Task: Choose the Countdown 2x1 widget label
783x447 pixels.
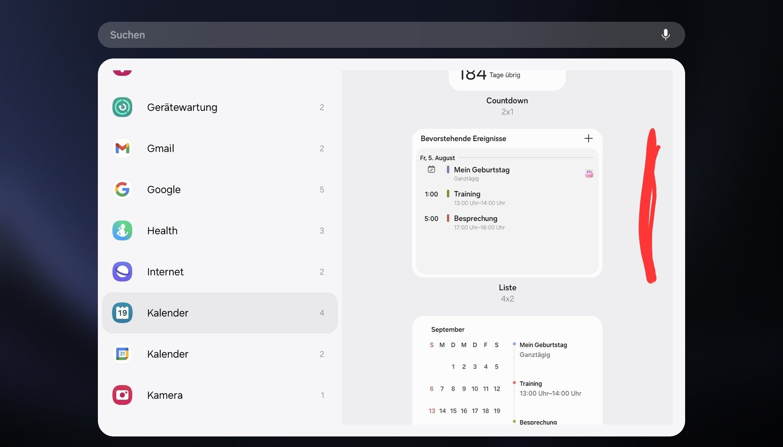Action: [507, 101]
